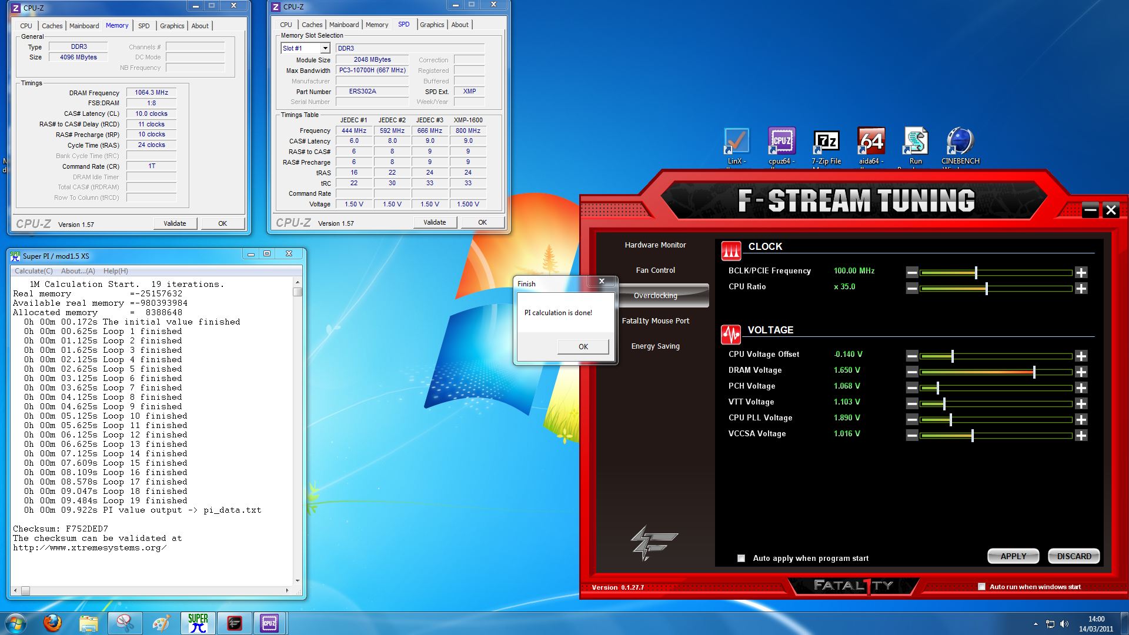The image size is (1129, 635).
Task: Click Super PI vertical scrollbar down arrow
Action: click(298, 580)
